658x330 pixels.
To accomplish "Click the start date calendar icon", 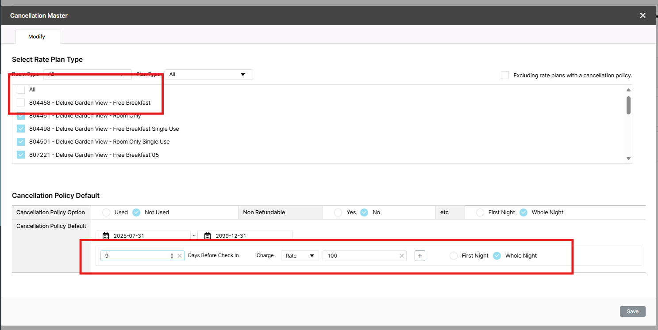I will click(105, 236).
